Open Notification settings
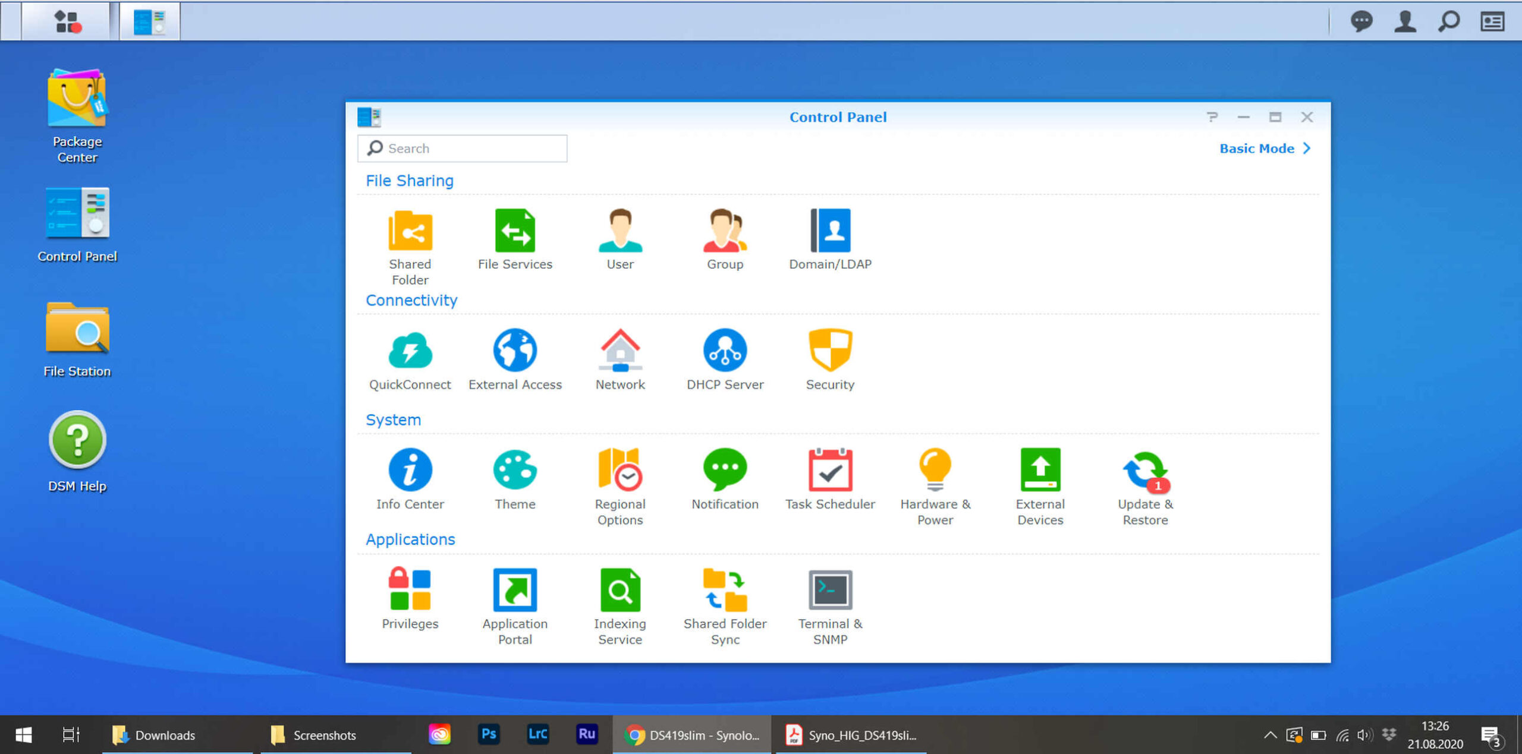 tap(725, 479)
